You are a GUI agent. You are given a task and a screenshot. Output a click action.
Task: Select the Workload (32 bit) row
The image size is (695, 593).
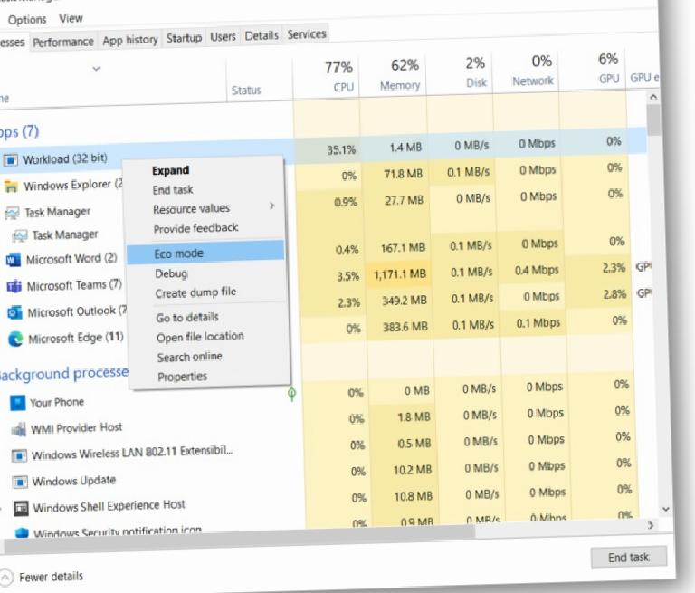[324, 151]
